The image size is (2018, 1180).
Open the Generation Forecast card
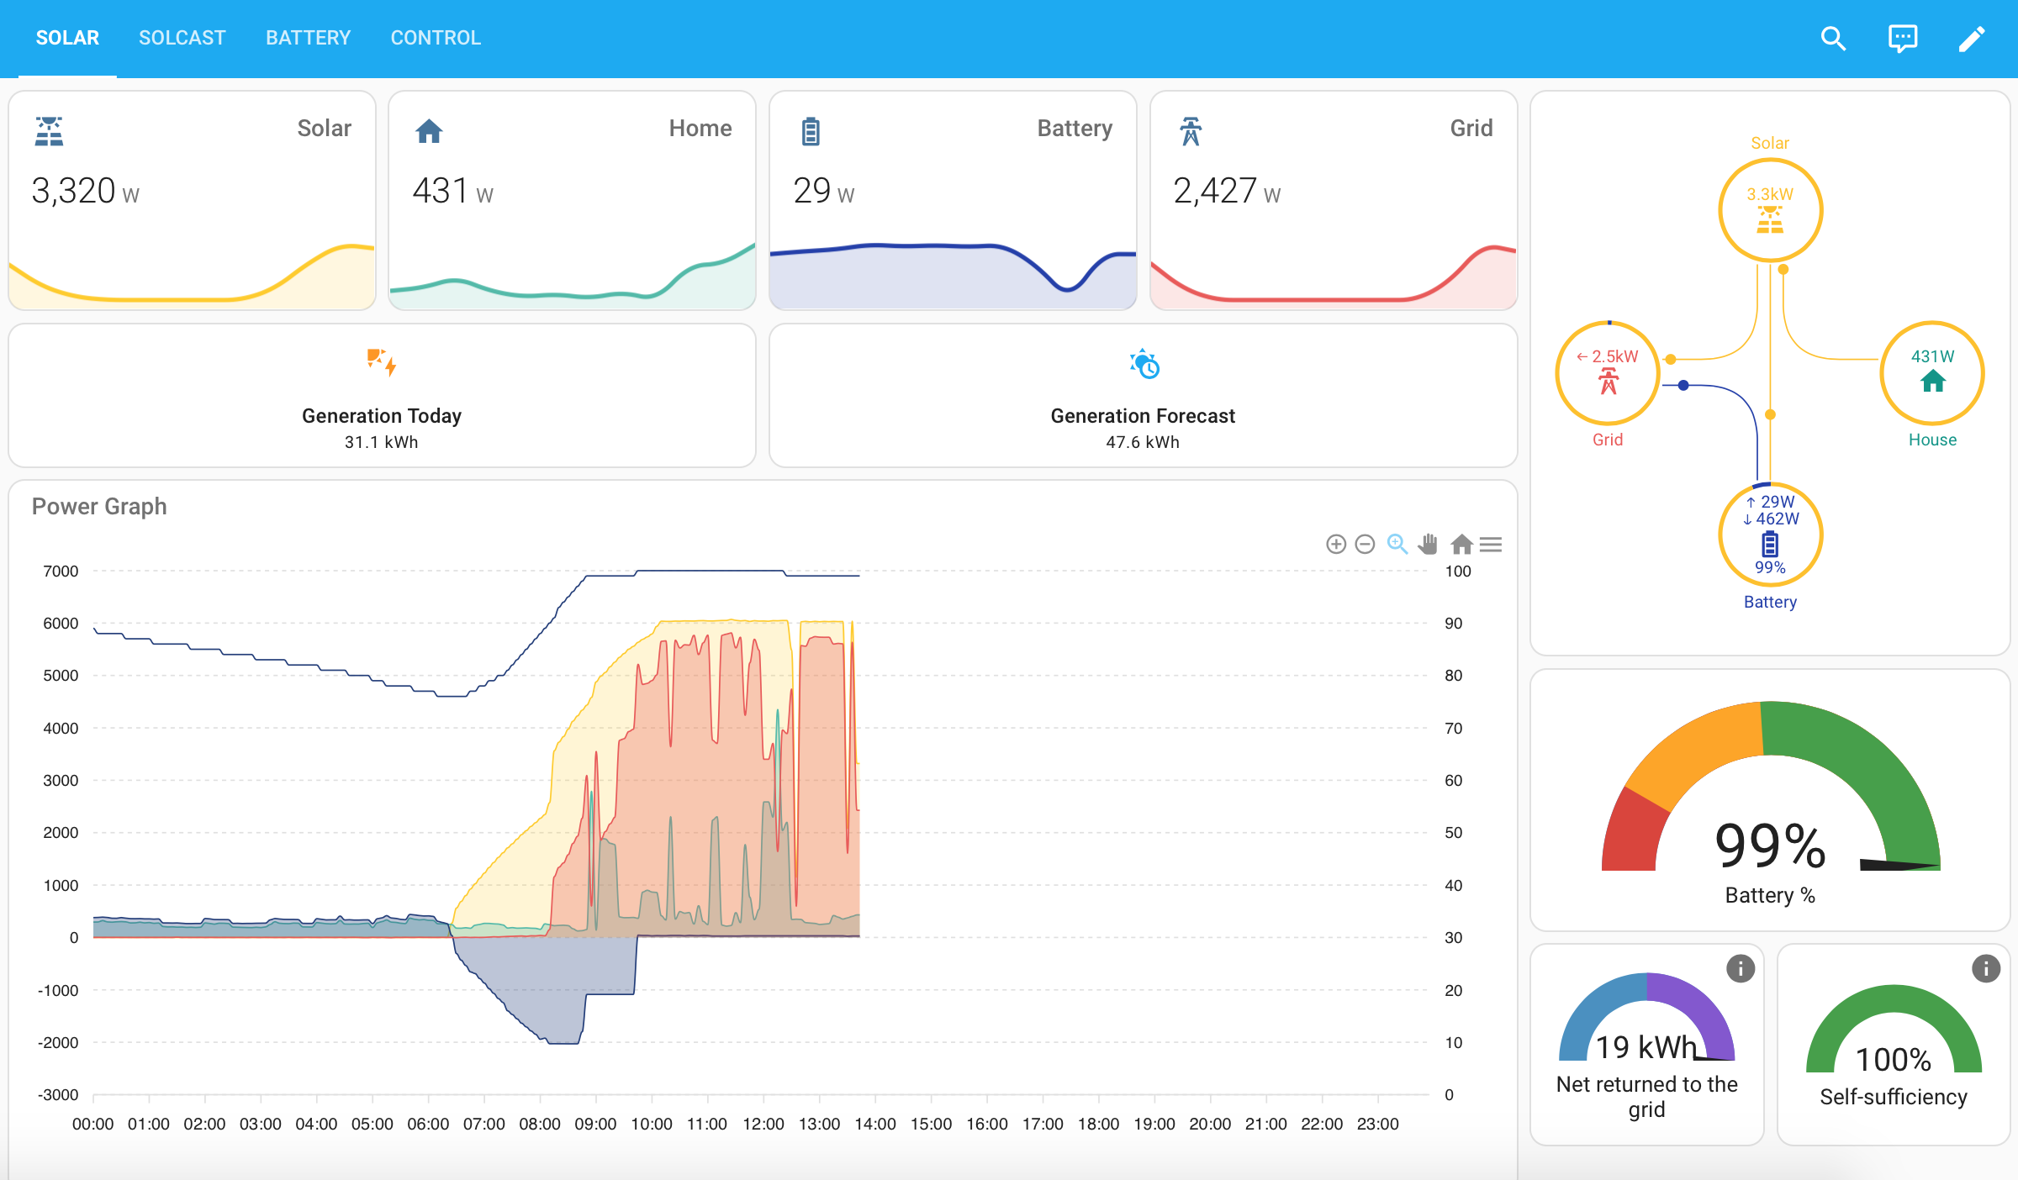pyautogui.click(x=1143, y=396)
